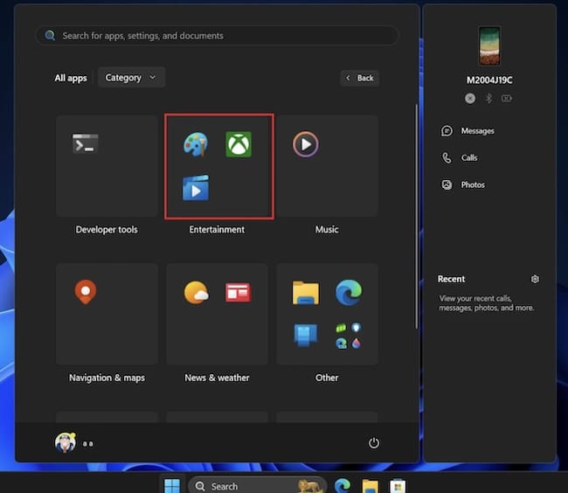Click the All apps scrollbar
The width and height of the screenshot is (568, 493).
coord(417,217)
